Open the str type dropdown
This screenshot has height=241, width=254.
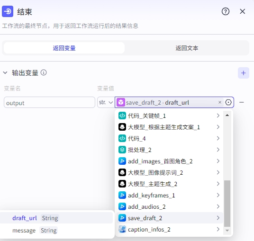(106, 102)
